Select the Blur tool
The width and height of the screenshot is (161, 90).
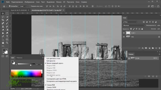pos(3,33)
